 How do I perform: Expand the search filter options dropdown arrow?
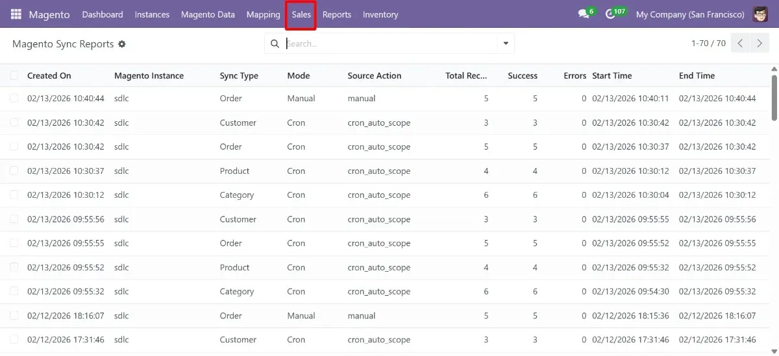505,43
